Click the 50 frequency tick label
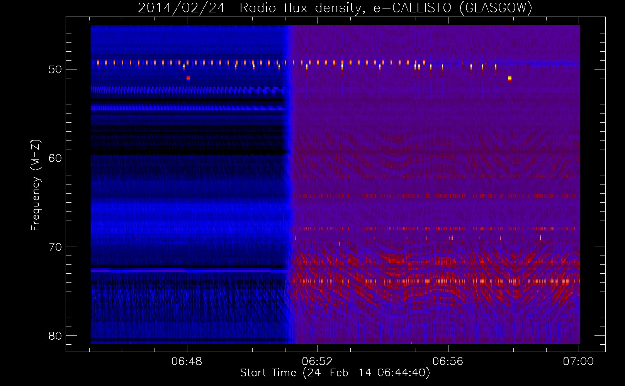 pyautogui.click(x=55, y=70)
